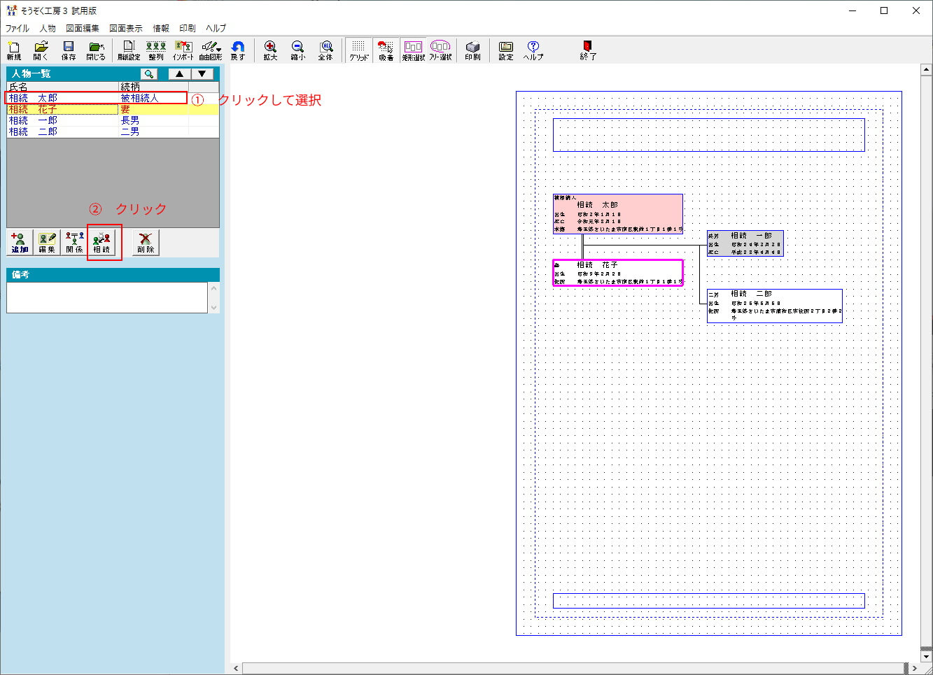Screen dimensions: 933x675
Task: Click the 整列 align icon
Action: pos(155,50)
